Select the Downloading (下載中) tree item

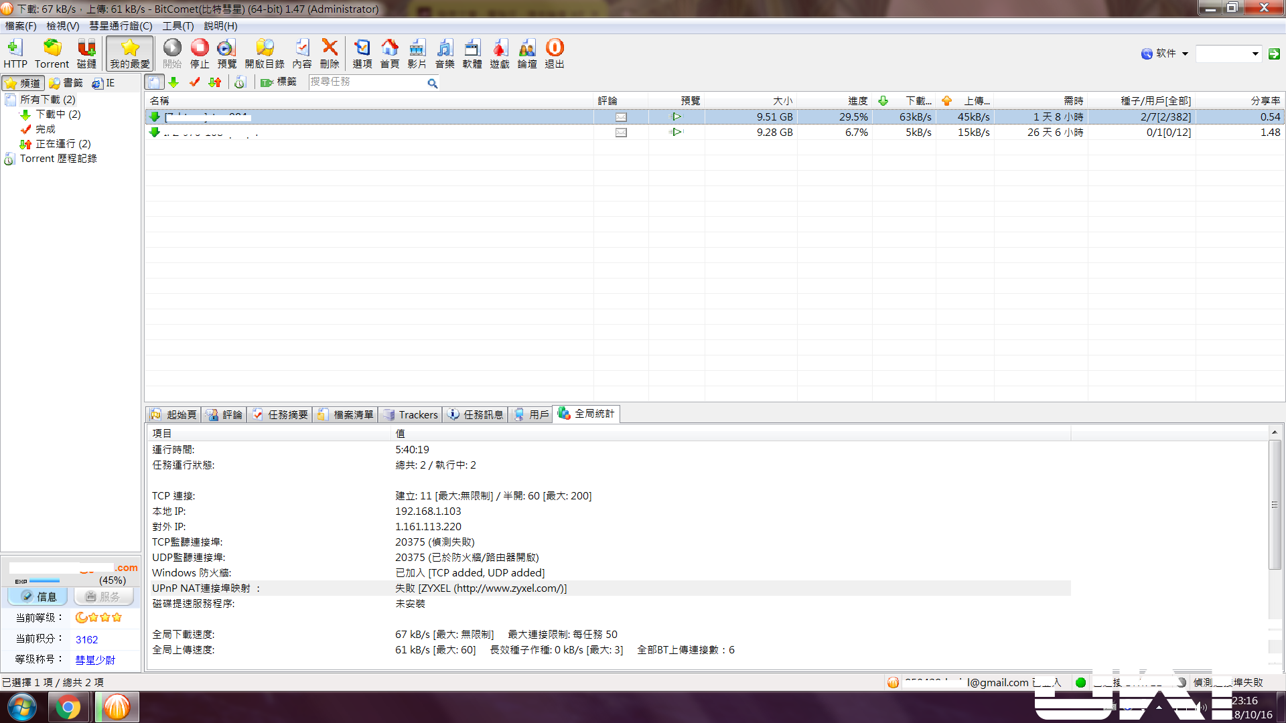[58, 114]
